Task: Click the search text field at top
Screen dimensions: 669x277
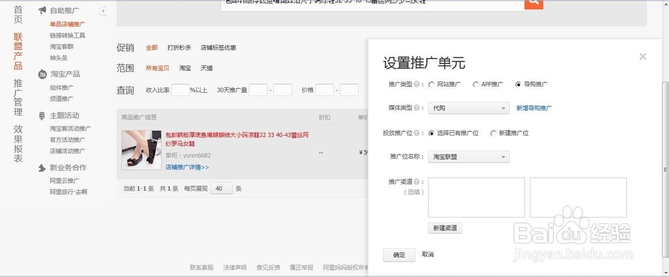Action: pos(372,4)
